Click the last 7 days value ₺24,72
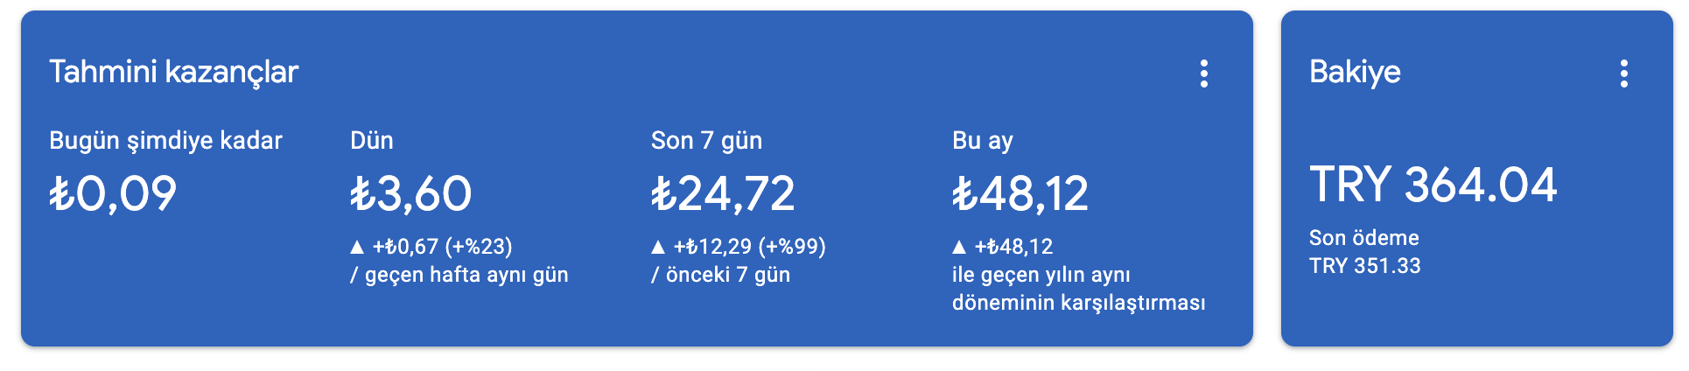 click(x=723, y=193)
